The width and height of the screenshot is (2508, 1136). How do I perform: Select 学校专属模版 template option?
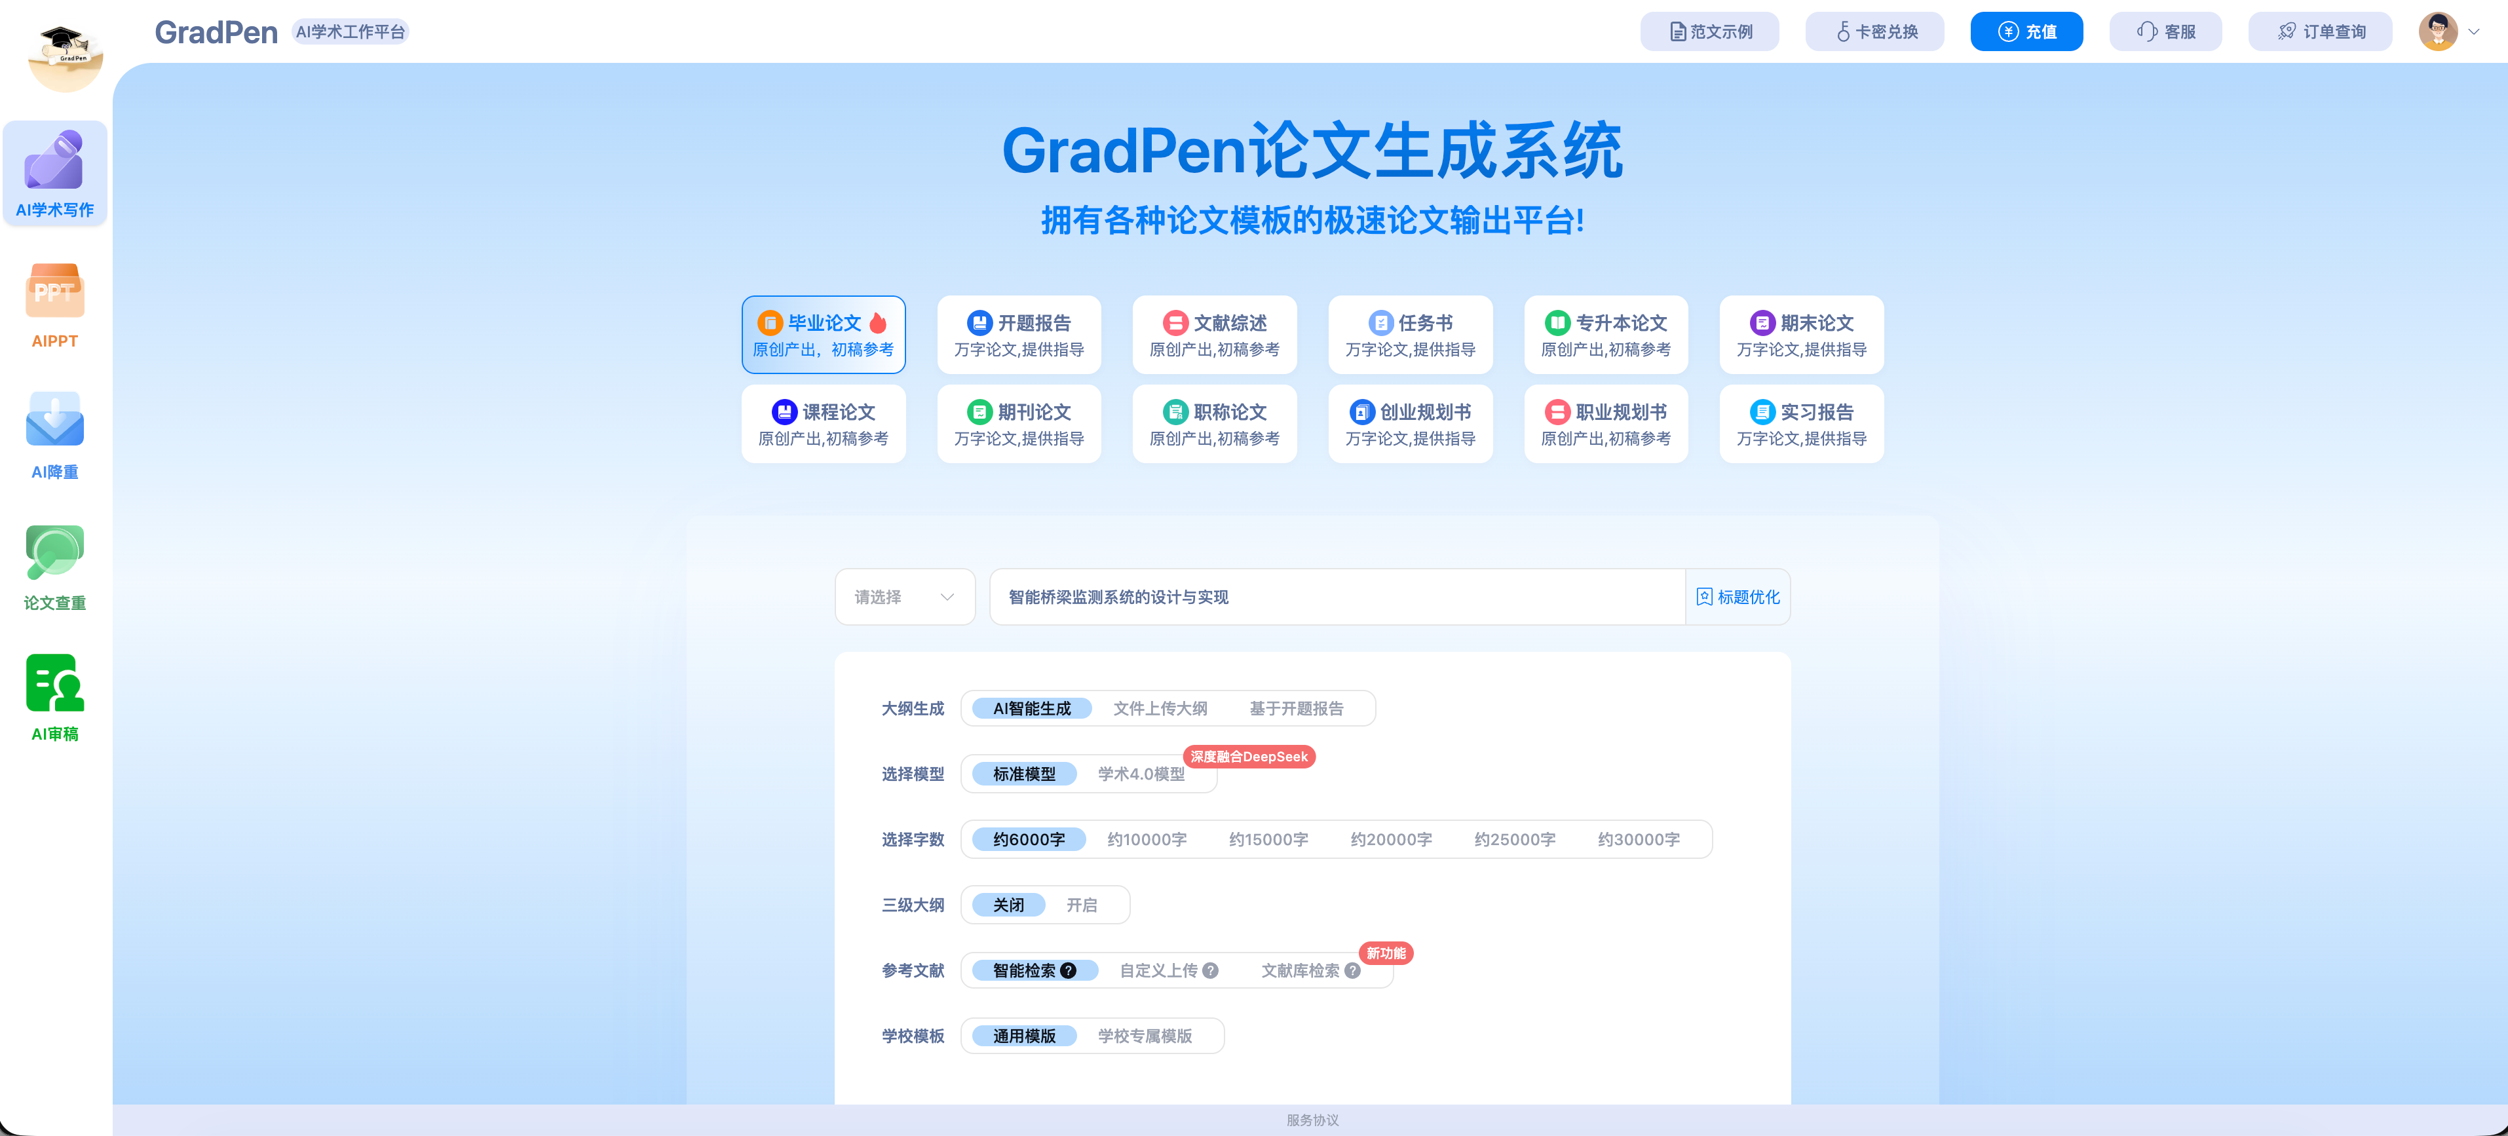pos(1145,1036)
